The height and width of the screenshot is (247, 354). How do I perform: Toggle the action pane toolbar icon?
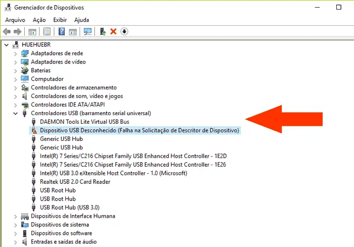(x=73, y=32)
